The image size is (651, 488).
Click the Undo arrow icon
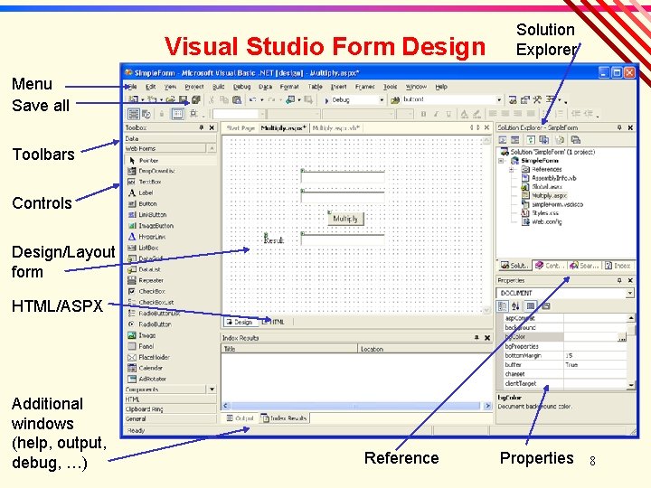coord(252,99)
